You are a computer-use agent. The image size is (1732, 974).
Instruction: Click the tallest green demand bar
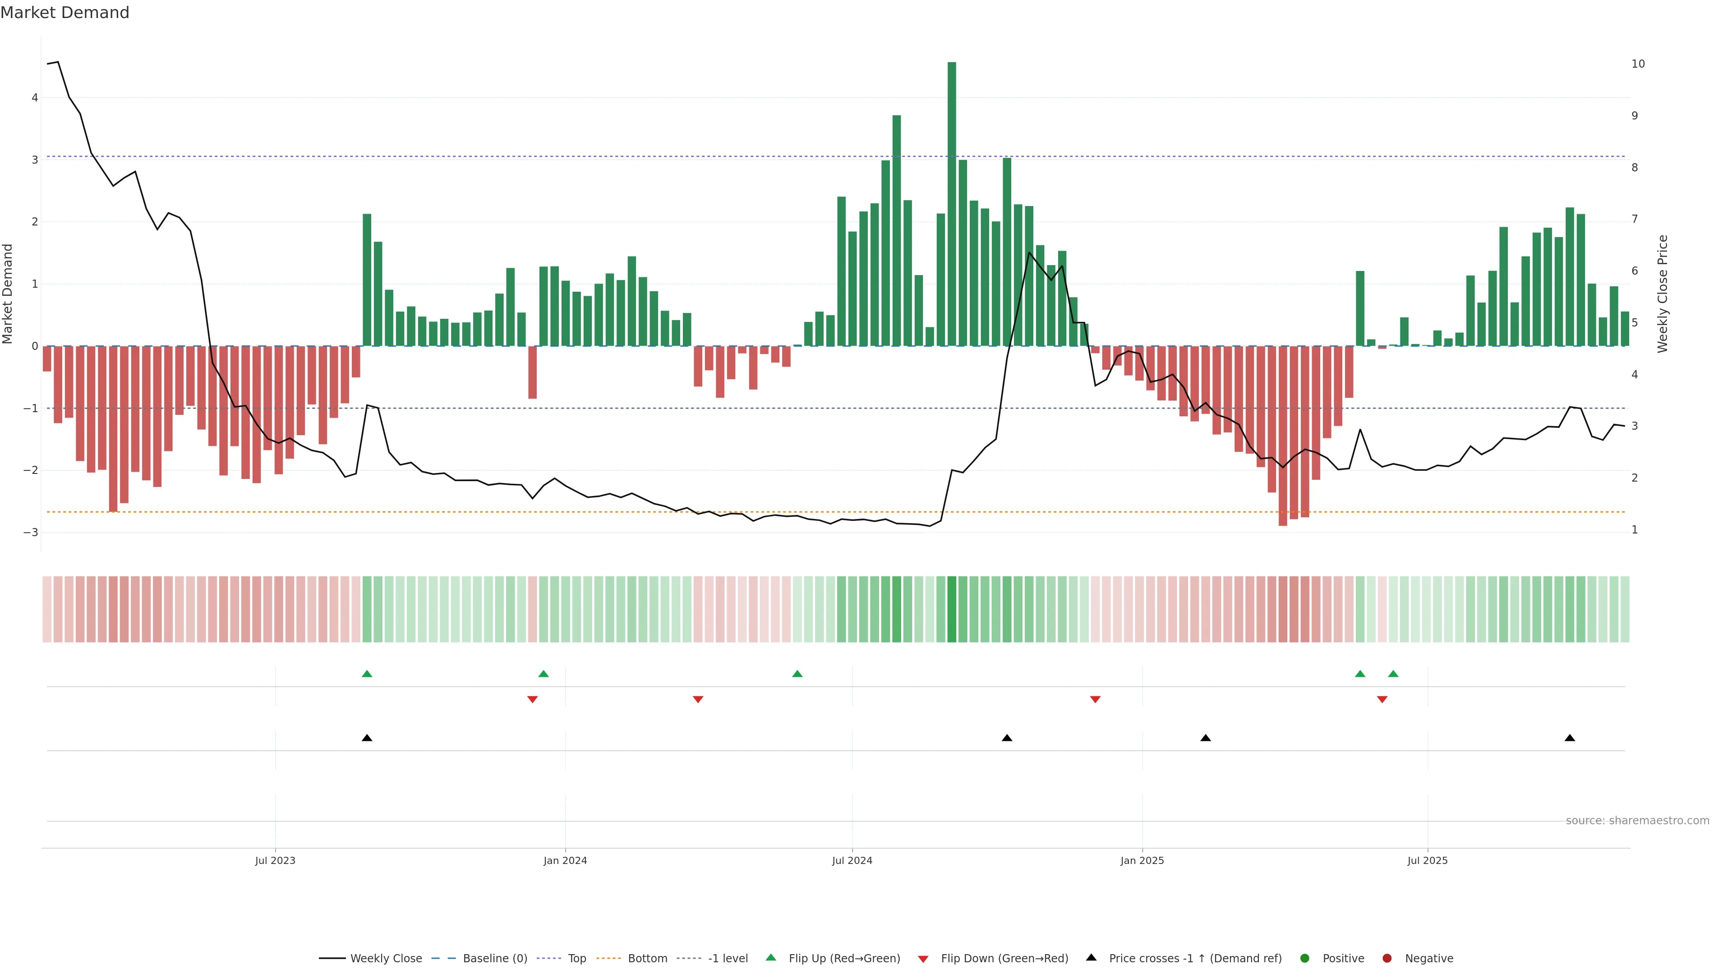coord(951,202)
